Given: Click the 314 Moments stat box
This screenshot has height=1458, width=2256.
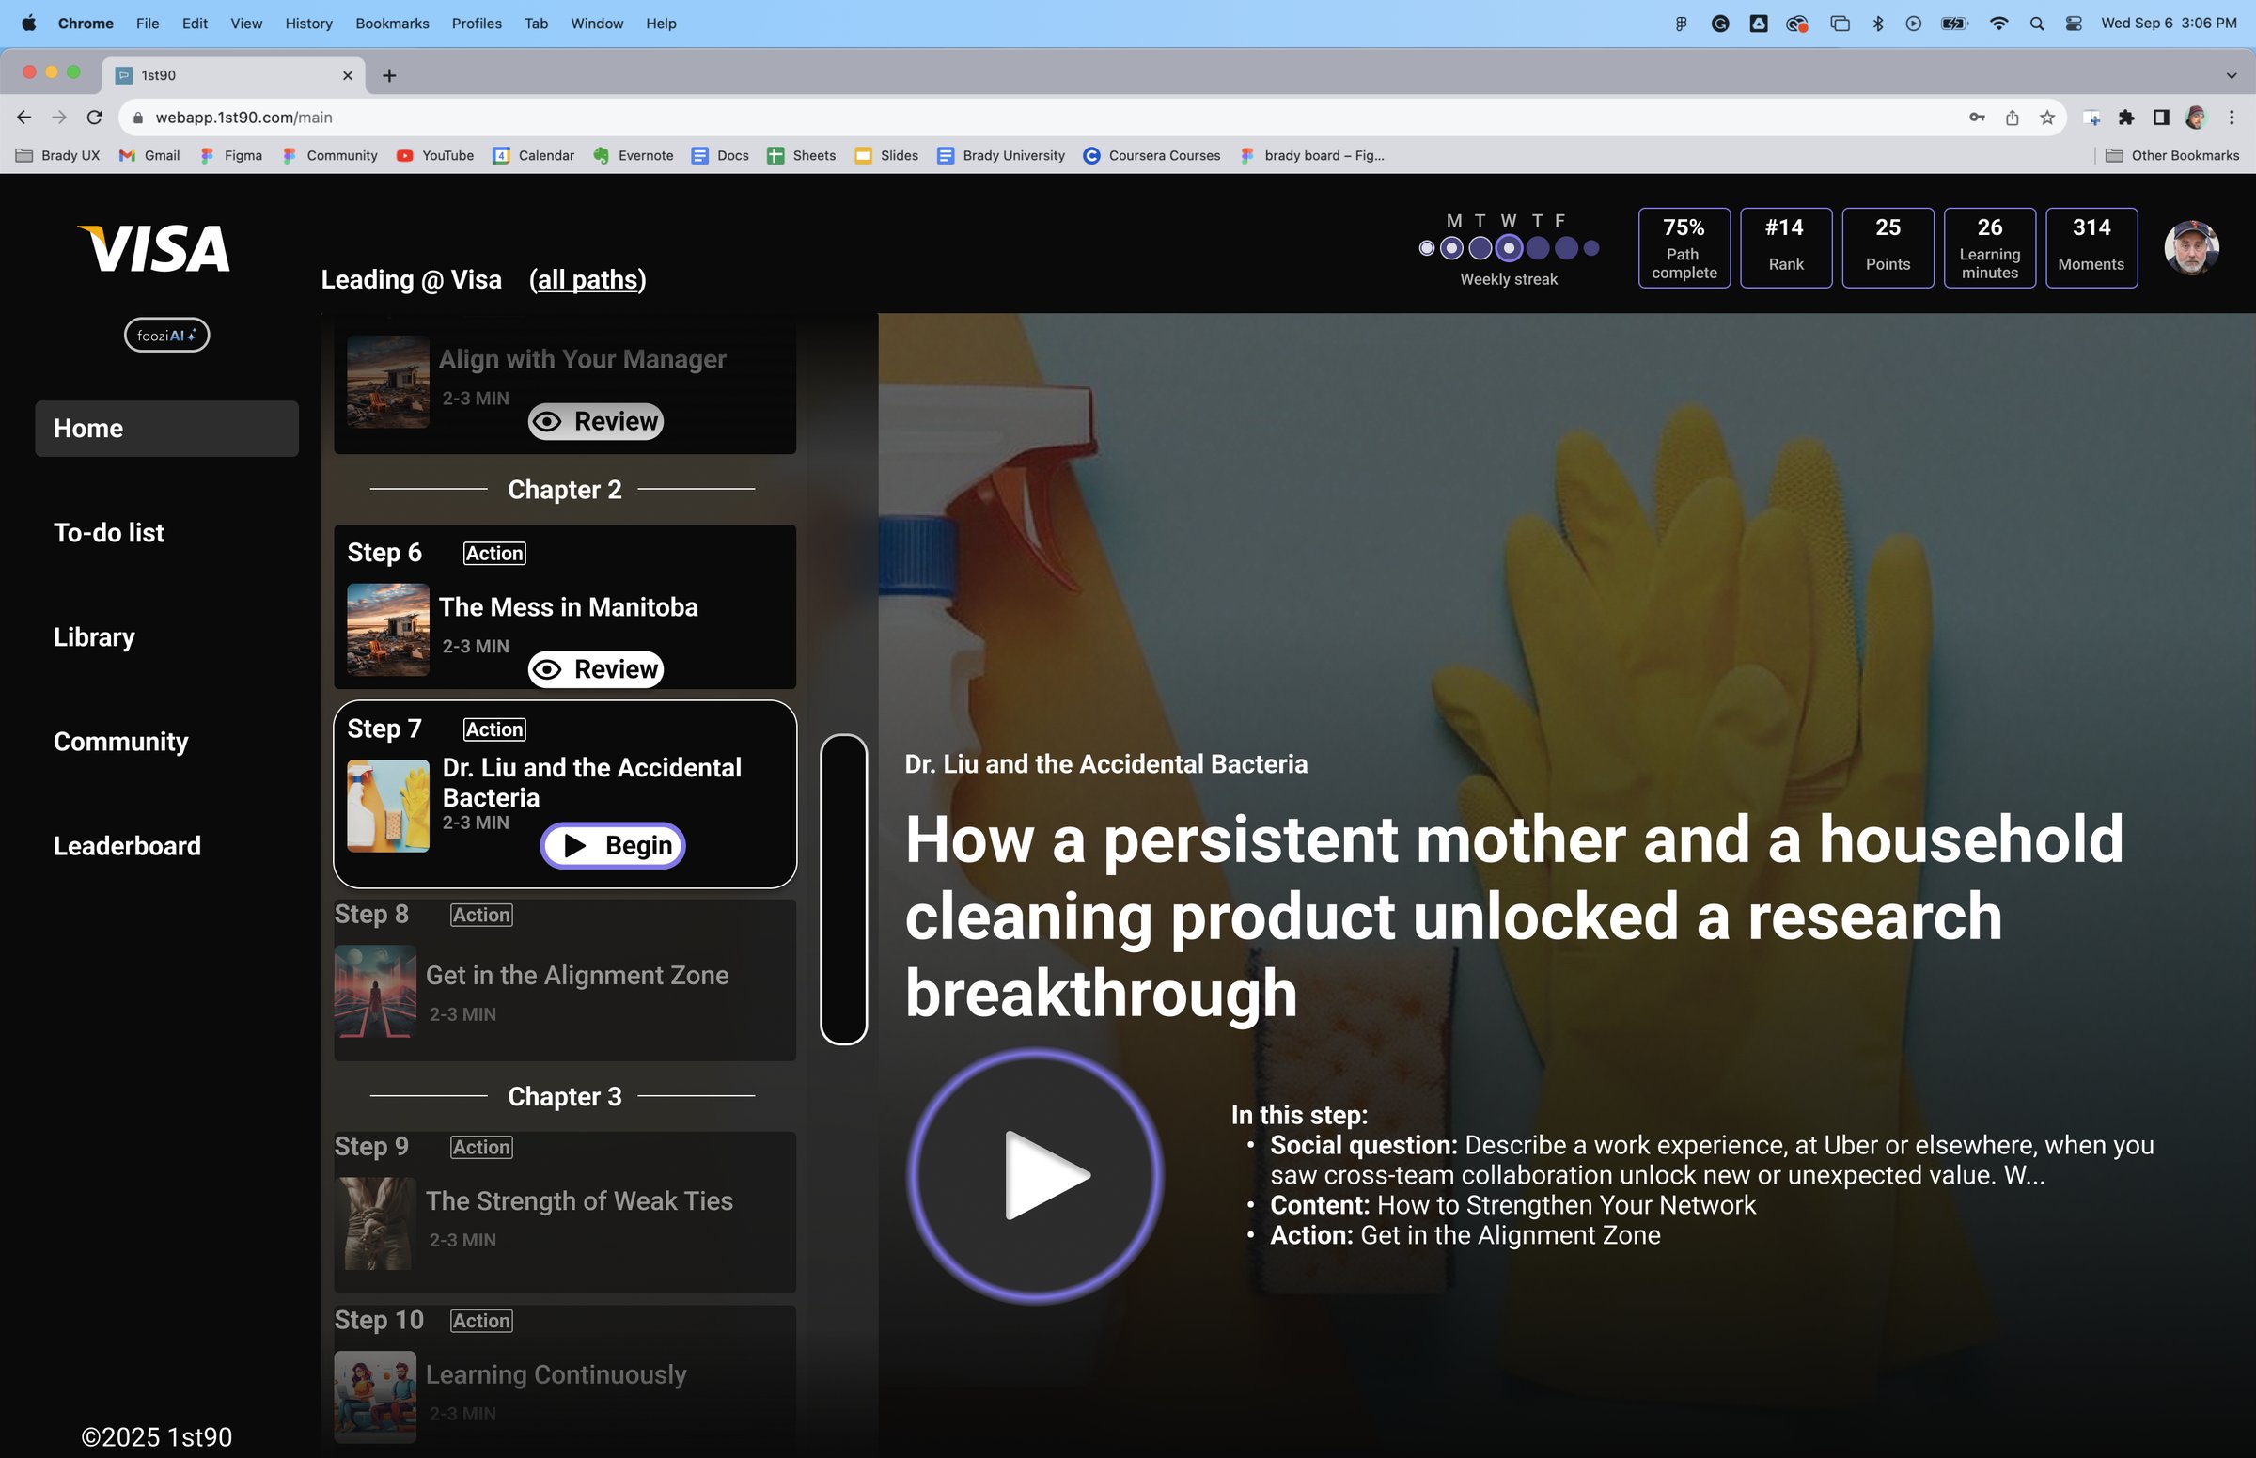Looking at the screenshot, I should click(x=2091, y=248).
